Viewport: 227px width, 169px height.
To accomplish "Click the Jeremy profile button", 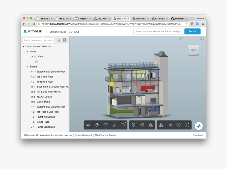I will [201, 18].
